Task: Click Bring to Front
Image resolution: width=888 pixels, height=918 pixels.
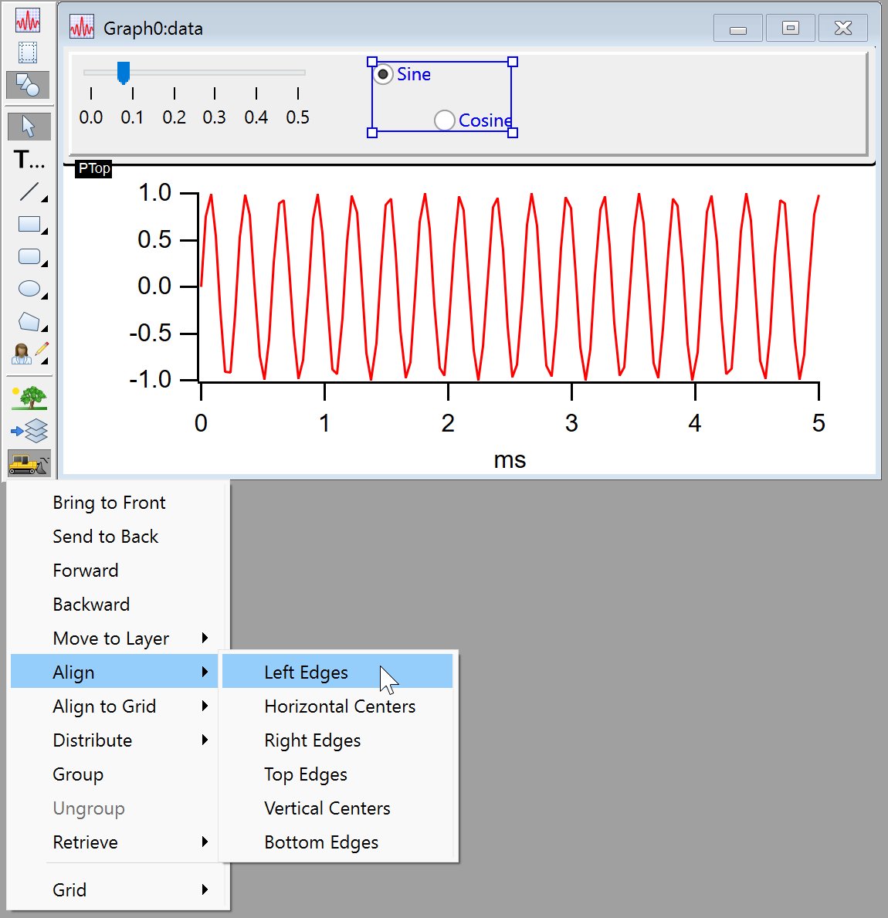Action: coord(109,503)
